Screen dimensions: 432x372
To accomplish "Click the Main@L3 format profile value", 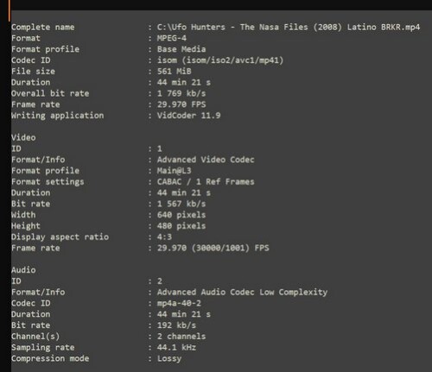I will point(175,171).
